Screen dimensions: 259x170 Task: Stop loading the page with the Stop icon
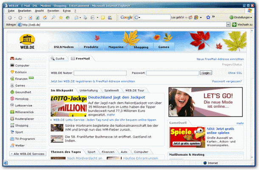31,18
